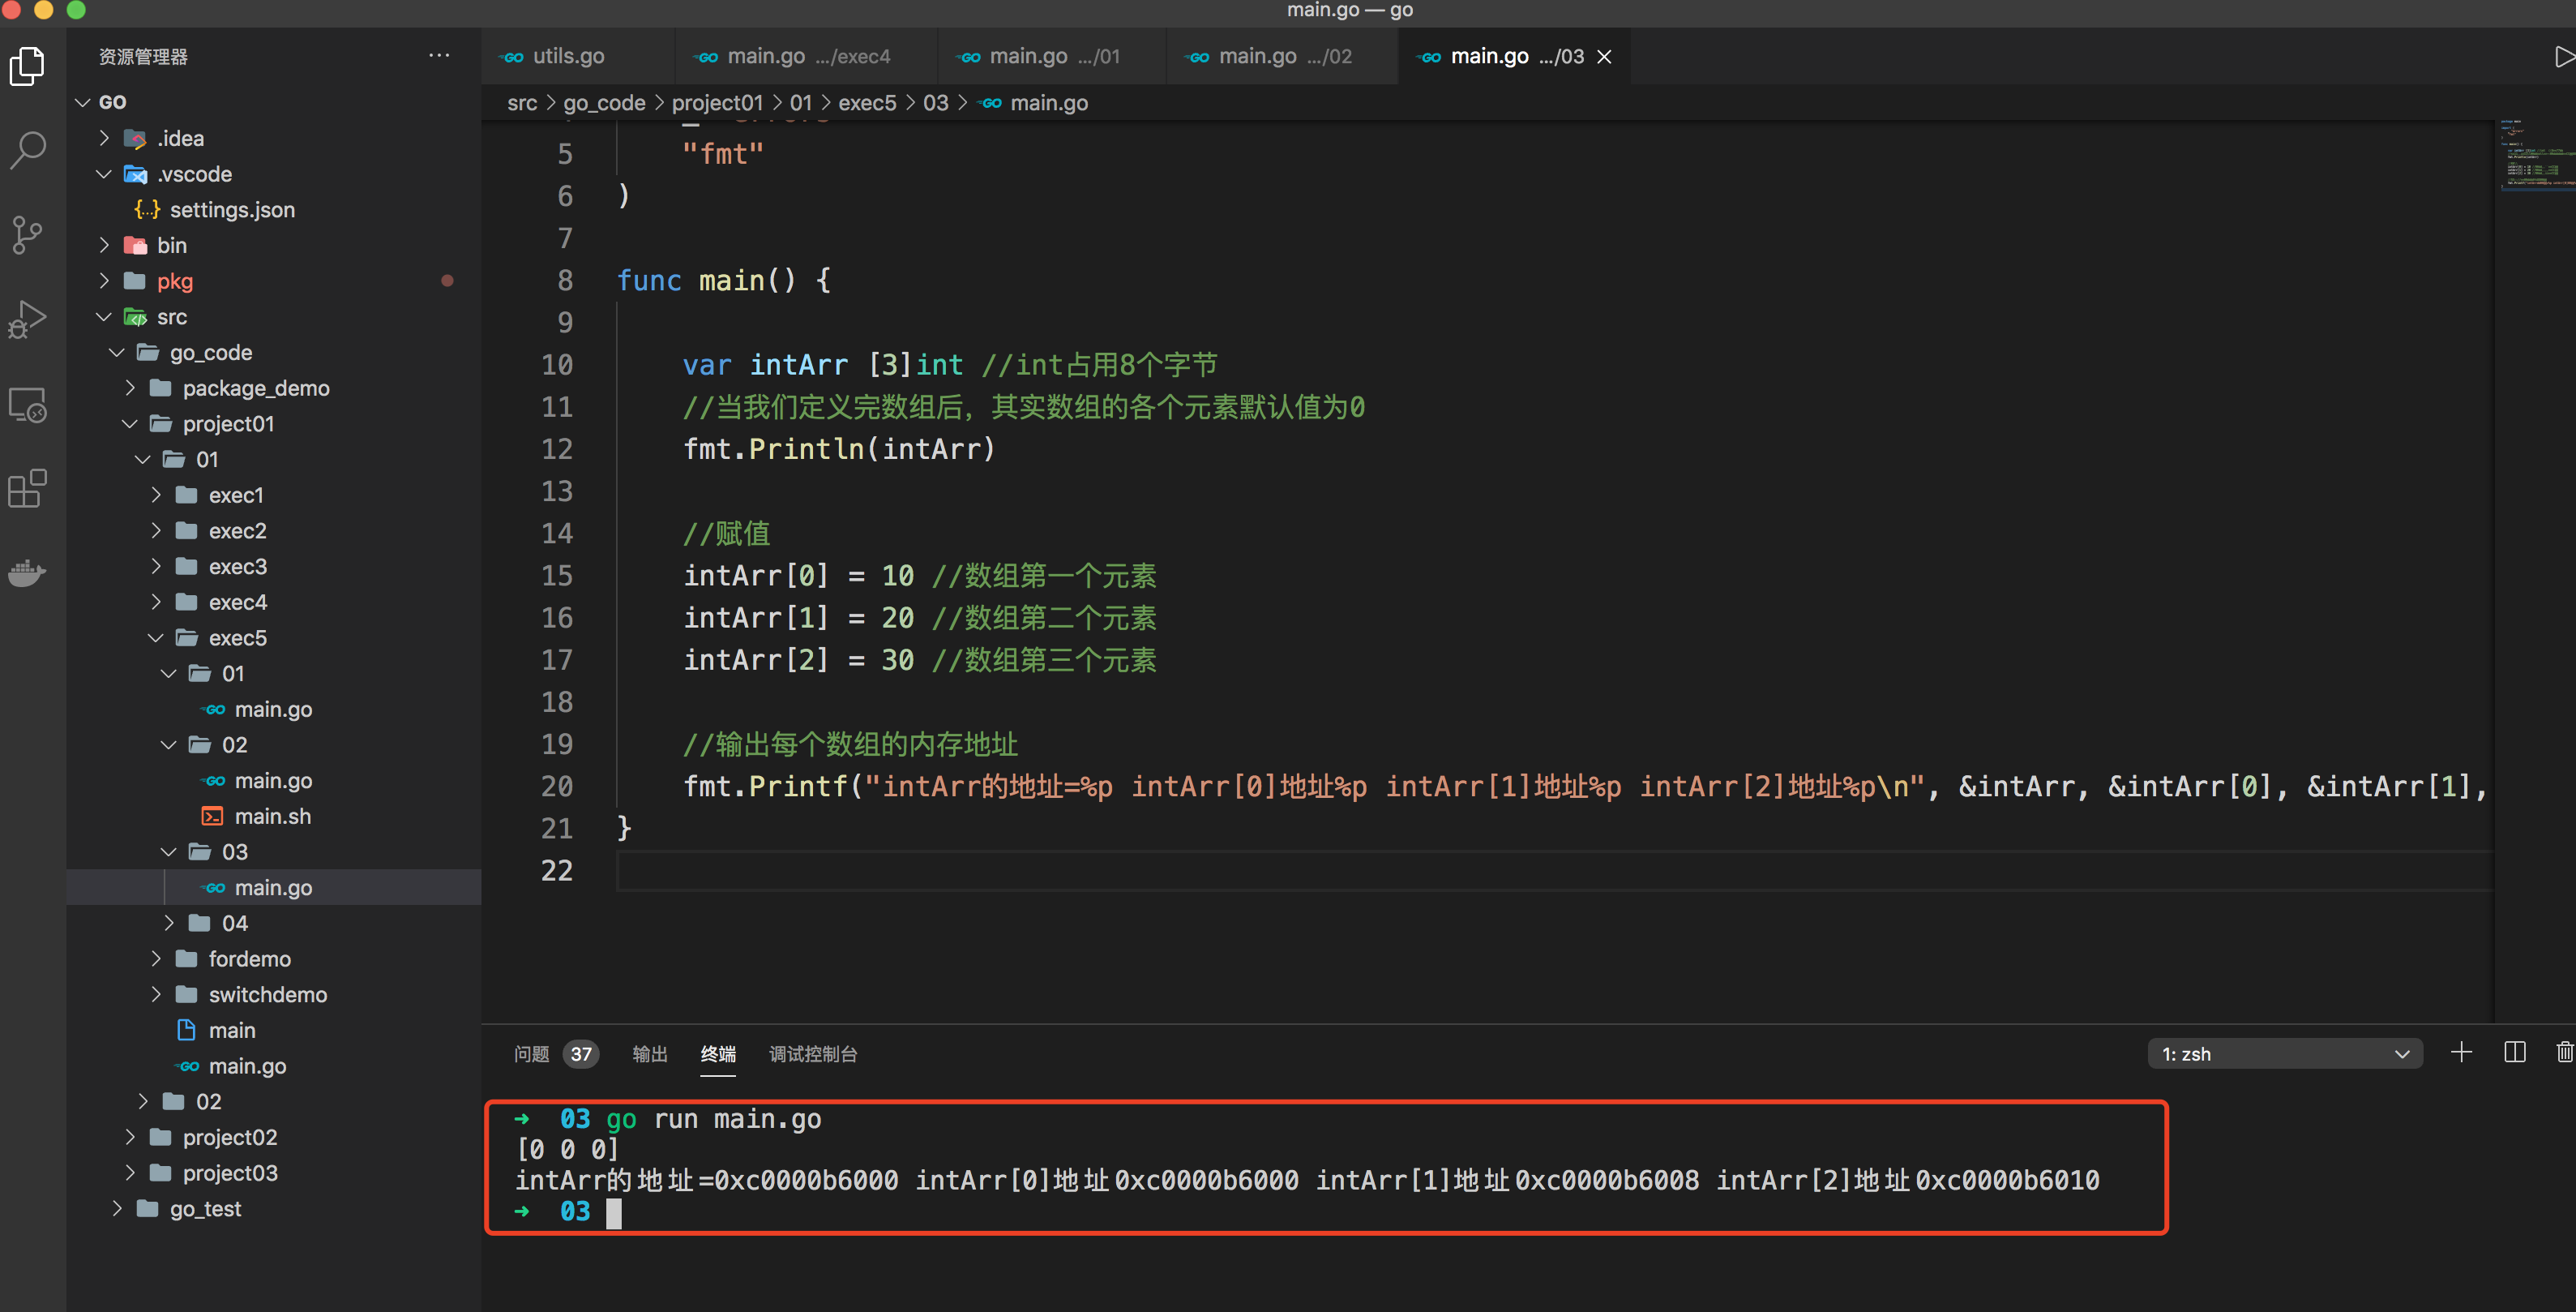Open the Explorer view in activity bar

27,66
